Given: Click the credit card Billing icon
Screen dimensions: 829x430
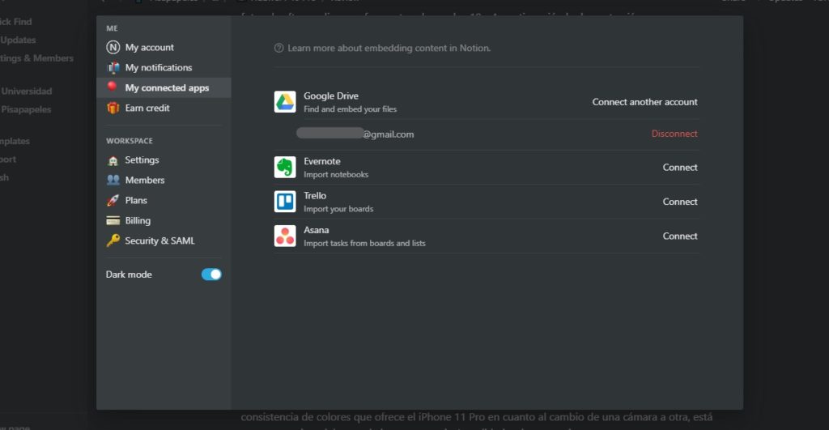Looking at the screenshot, I should [113, 220].
